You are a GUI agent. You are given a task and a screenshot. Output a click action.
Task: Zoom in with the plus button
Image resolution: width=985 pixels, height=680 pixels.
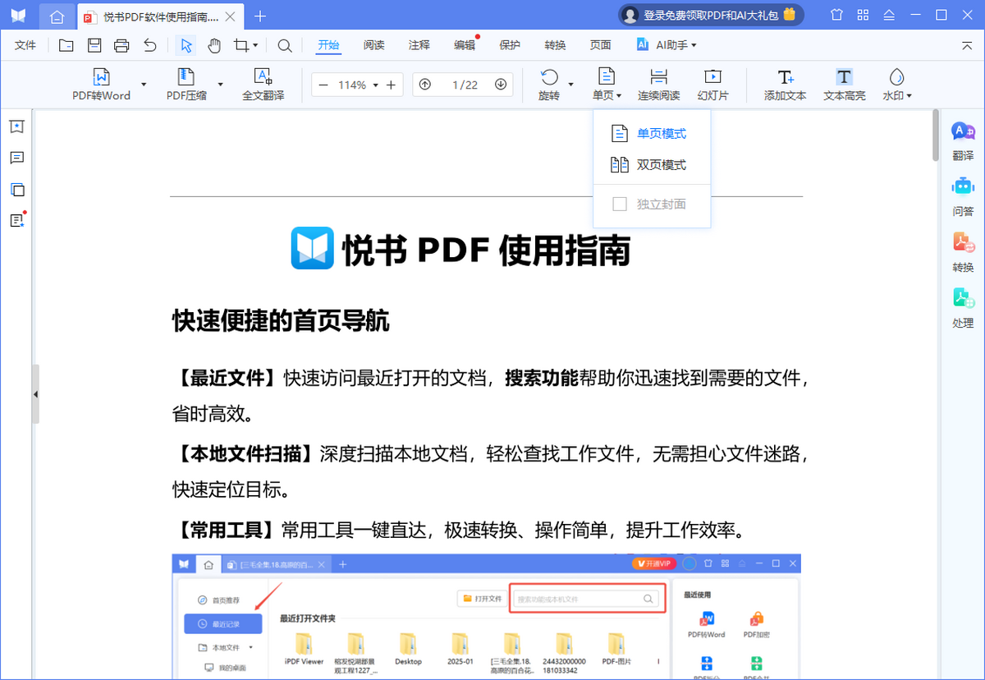(391, 85)
